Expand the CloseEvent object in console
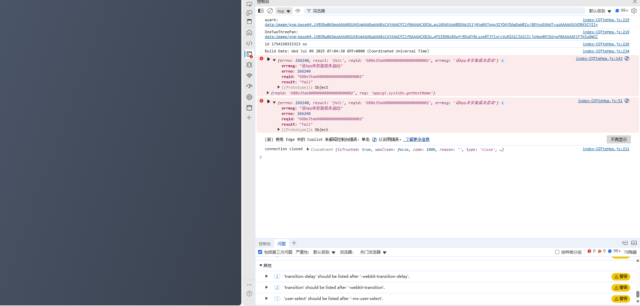 pos(308,149)
